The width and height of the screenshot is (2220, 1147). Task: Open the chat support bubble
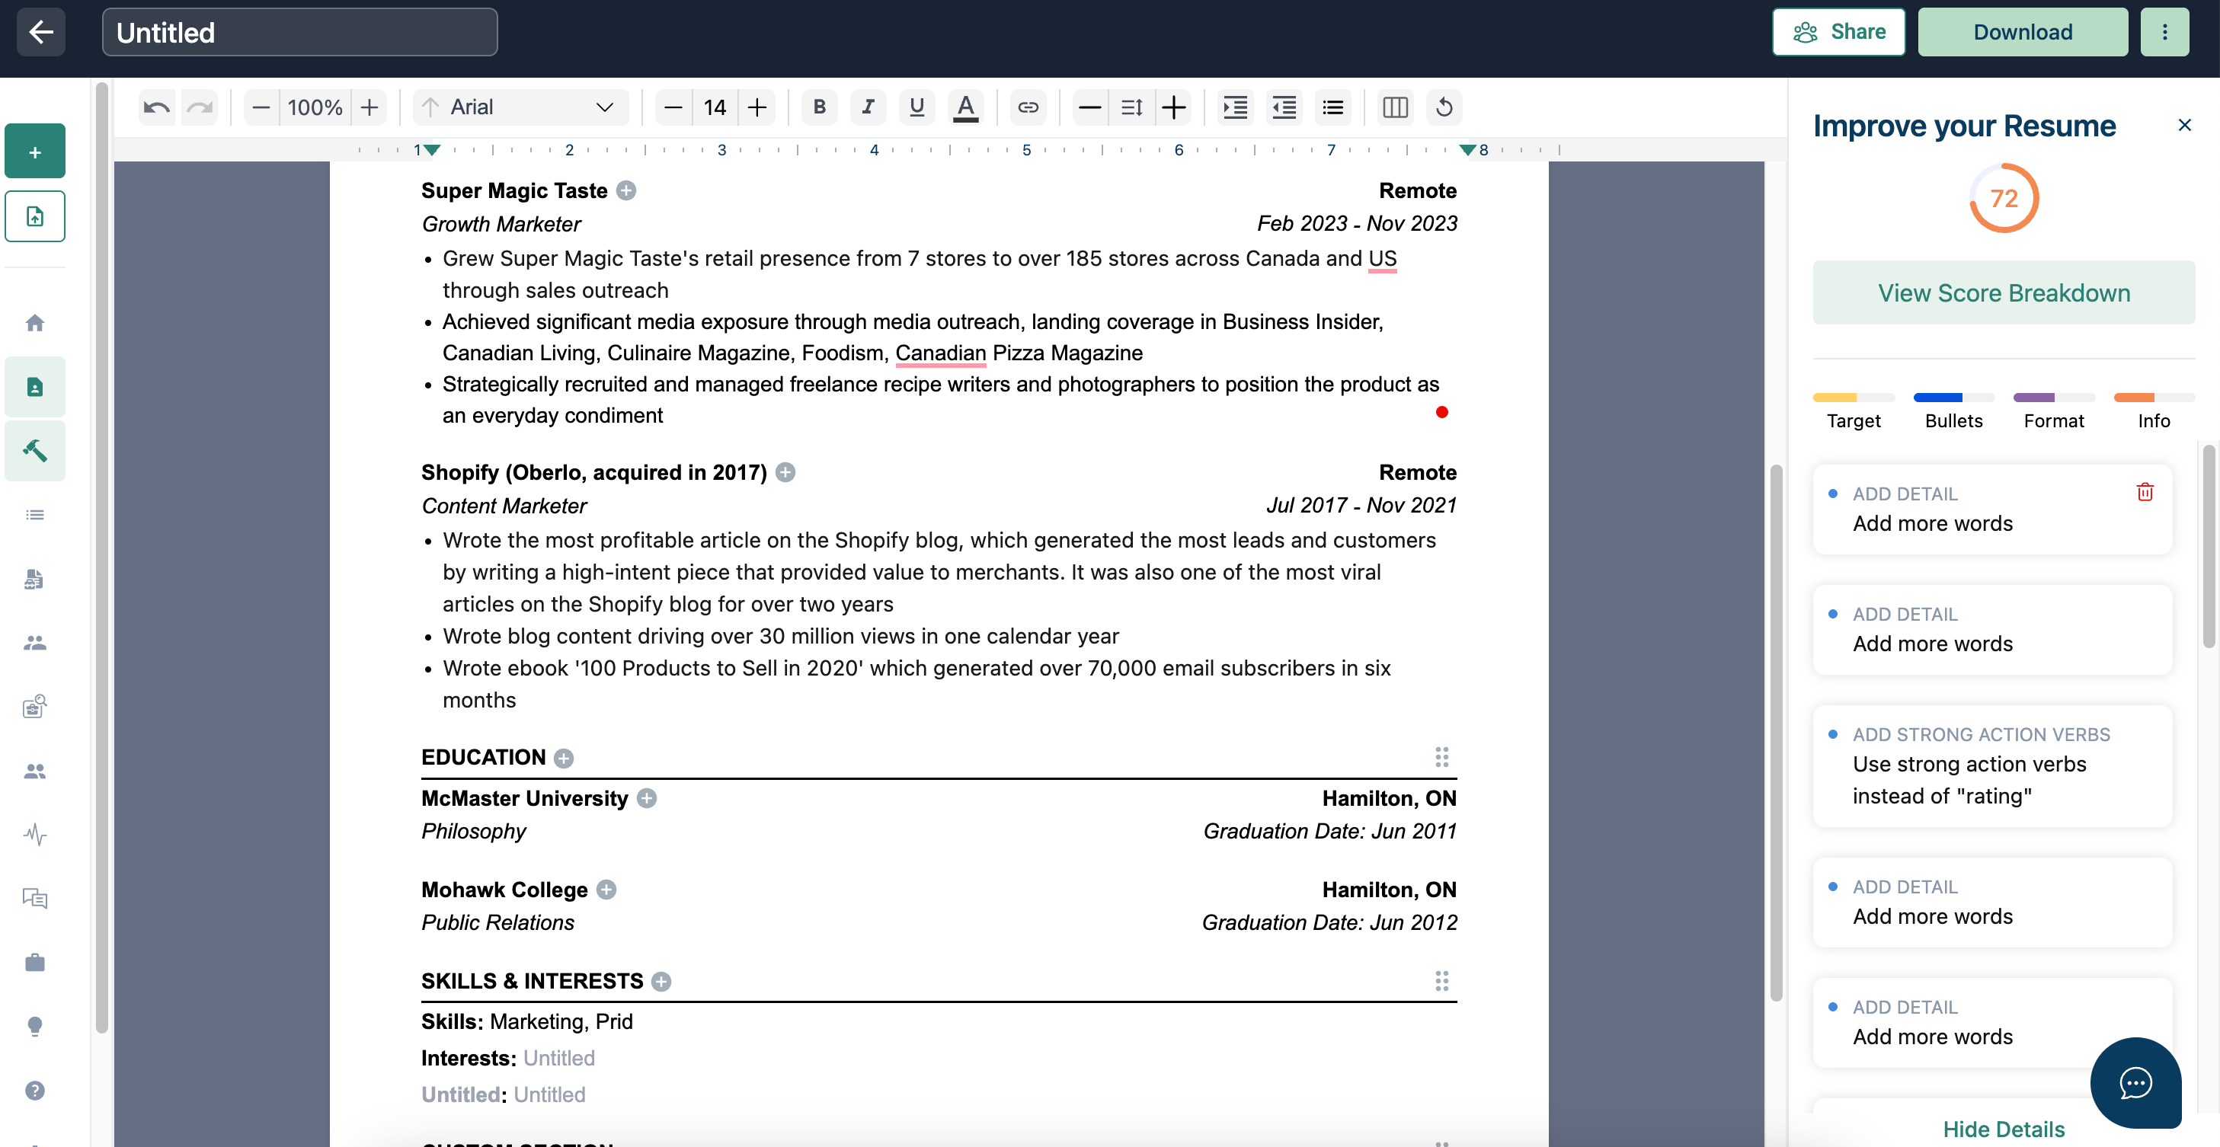tap(2135, 1082)
